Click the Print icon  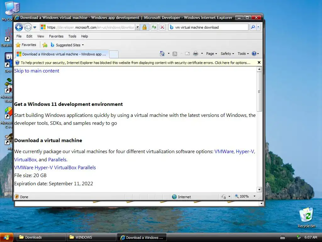point(196,54)
